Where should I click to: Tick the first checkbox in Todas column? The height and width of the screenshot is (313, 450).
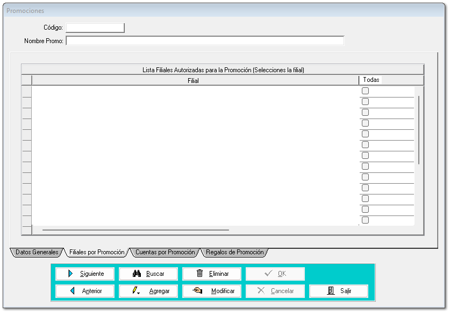tap(365, 91)
